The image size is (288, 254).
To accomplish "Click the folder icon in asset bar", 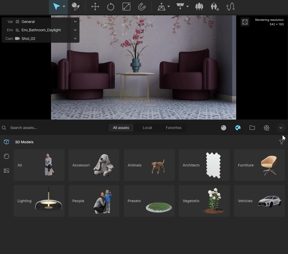I will 252,128.
